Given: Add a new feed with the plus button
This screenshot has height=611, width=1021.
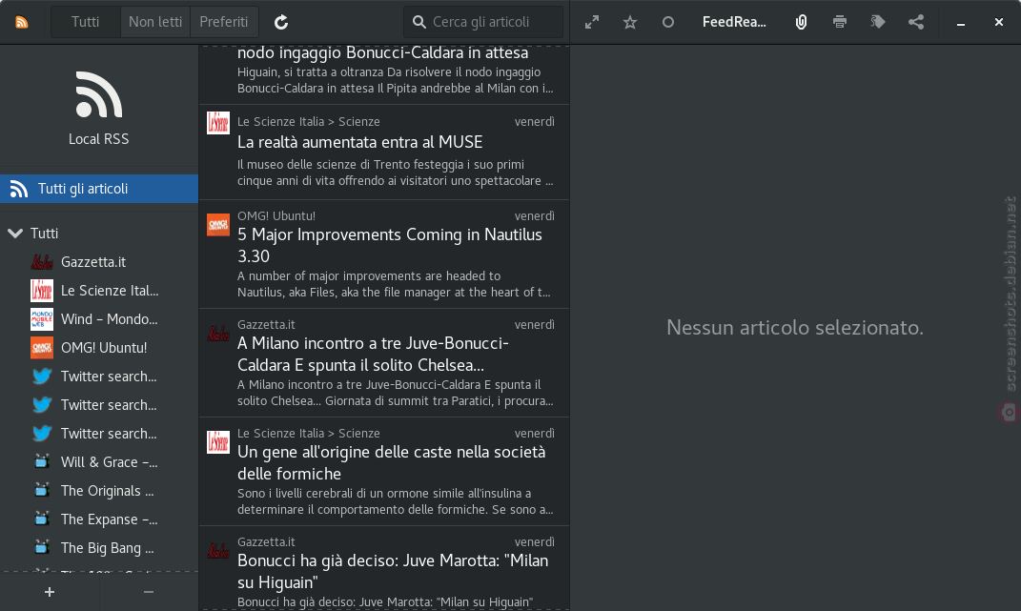Looking at the screenshot, I should tap(50, 592).
